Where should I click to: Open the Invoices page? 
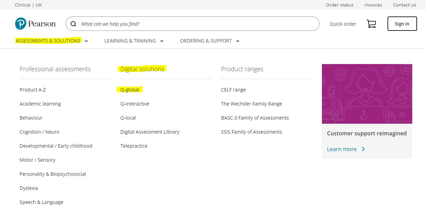coord(373,5)
